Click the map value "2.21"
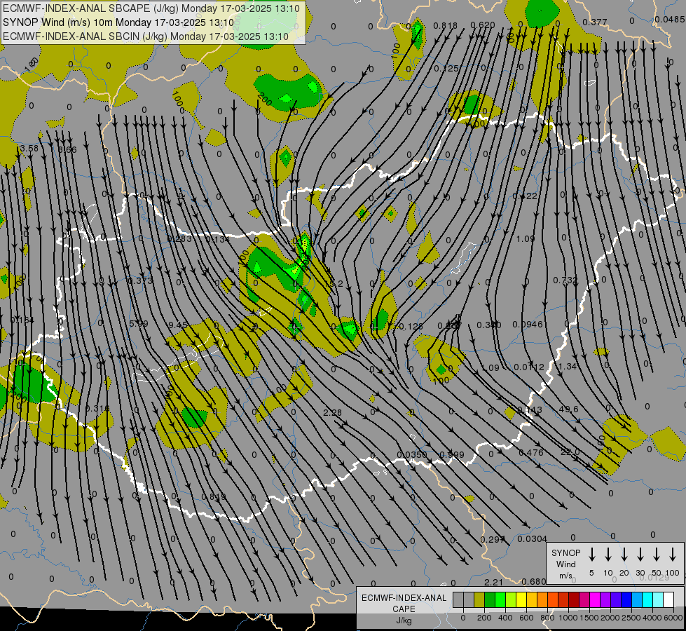 493,583
